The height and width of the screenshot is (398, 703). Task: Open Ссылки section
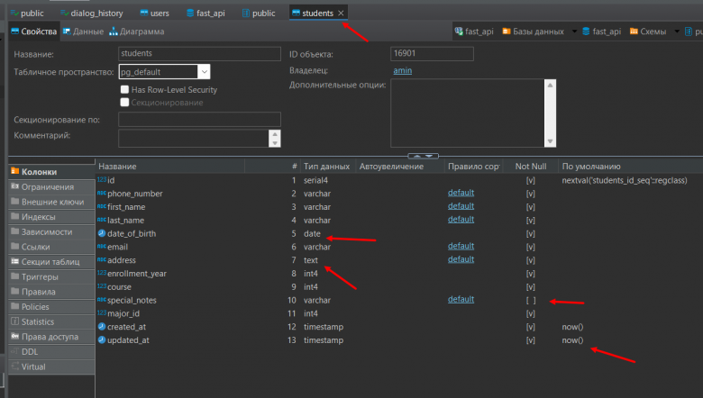pyautogui.click(x=51, y=247)
